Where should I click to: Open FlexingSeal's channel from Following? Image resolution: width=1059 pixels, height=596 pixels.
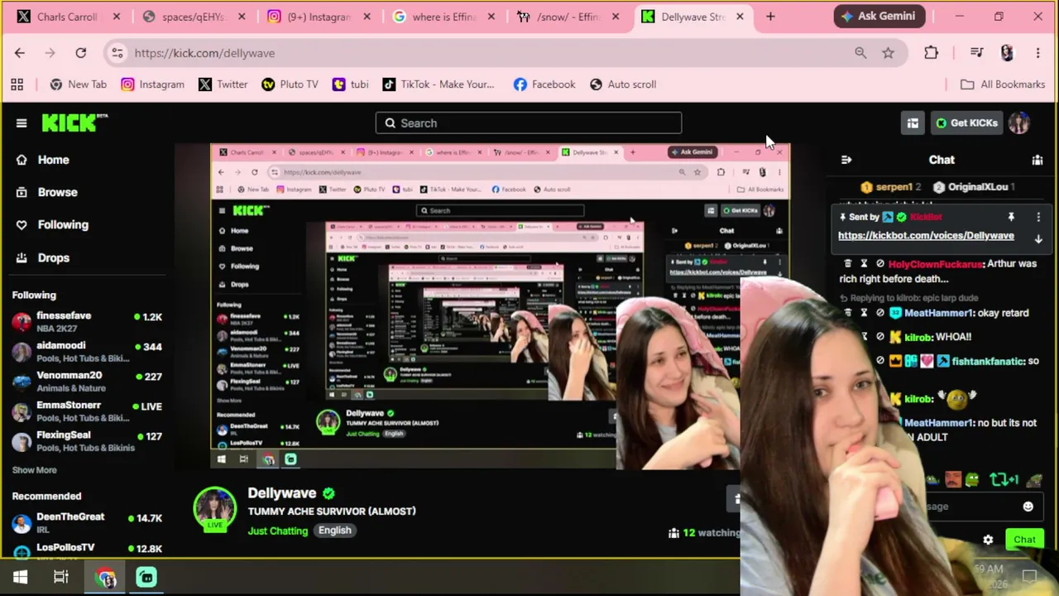click(x=87, y=441)
